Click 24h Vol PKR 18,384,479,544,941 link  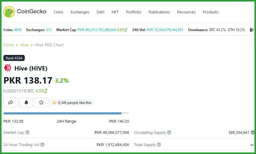[x=165, y=30]
